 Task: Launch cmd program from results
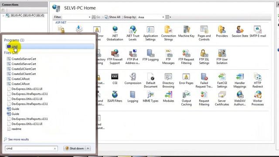click(50, 47)
